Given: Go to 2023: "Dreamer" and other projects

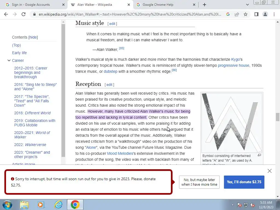Looking at the screenshot, I should [32, 154].
